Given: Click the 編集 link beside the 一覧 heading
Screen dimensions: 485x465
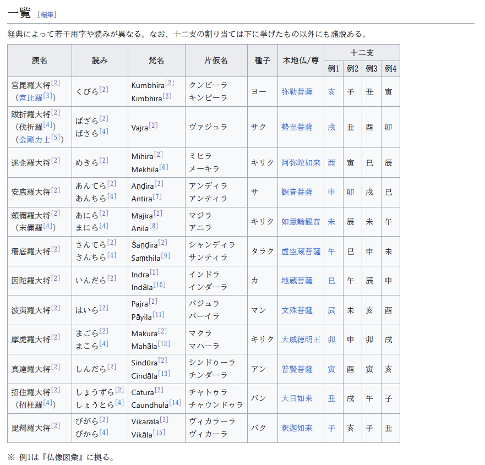Looking at the screenshot, I should [47, 14].
